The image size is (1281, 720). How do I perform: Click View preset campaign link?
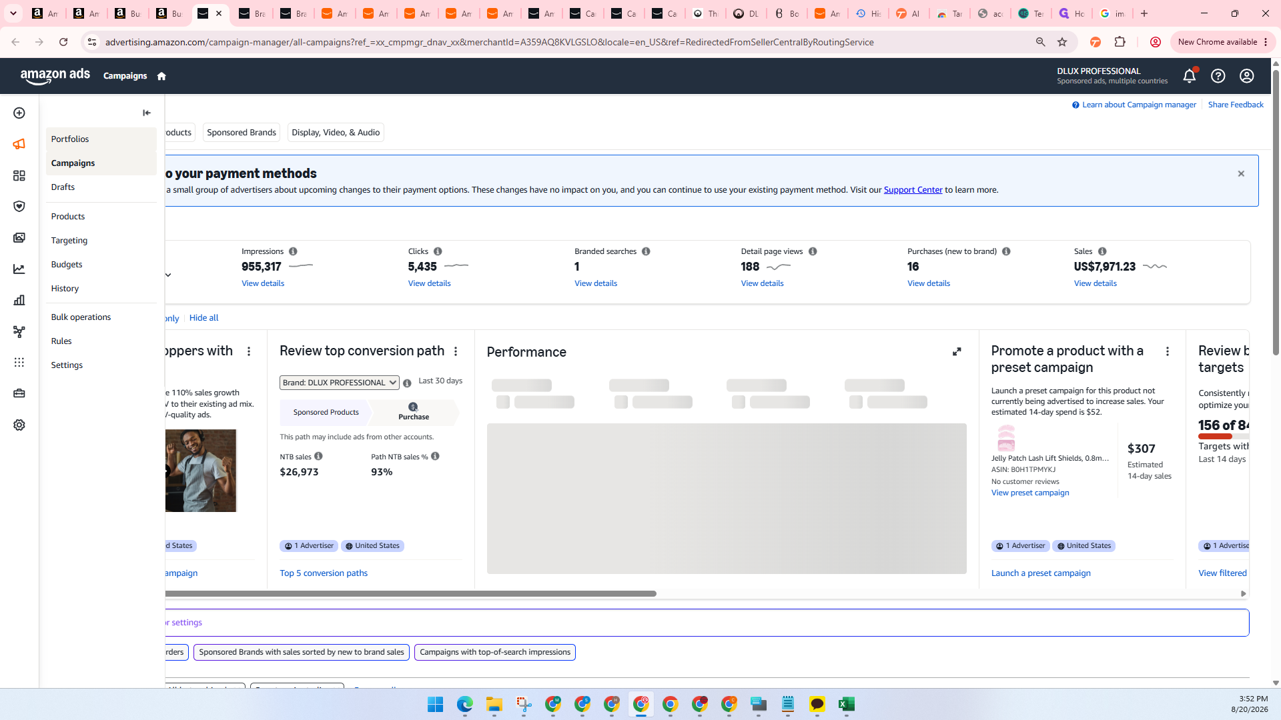(x=1030, y=493)
